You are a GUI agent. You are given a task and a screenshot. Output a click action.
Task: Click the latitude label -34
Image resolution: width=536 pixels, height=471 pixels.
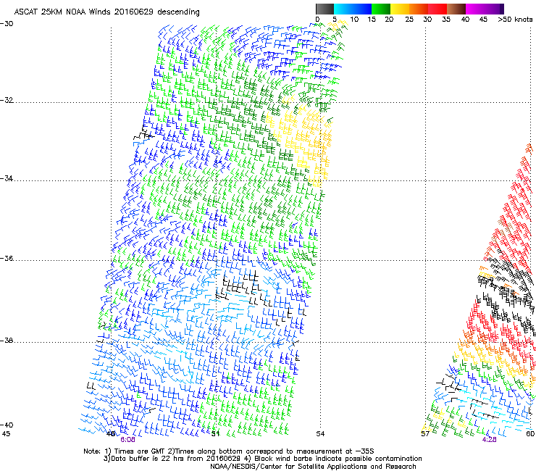tap(7, 178)
